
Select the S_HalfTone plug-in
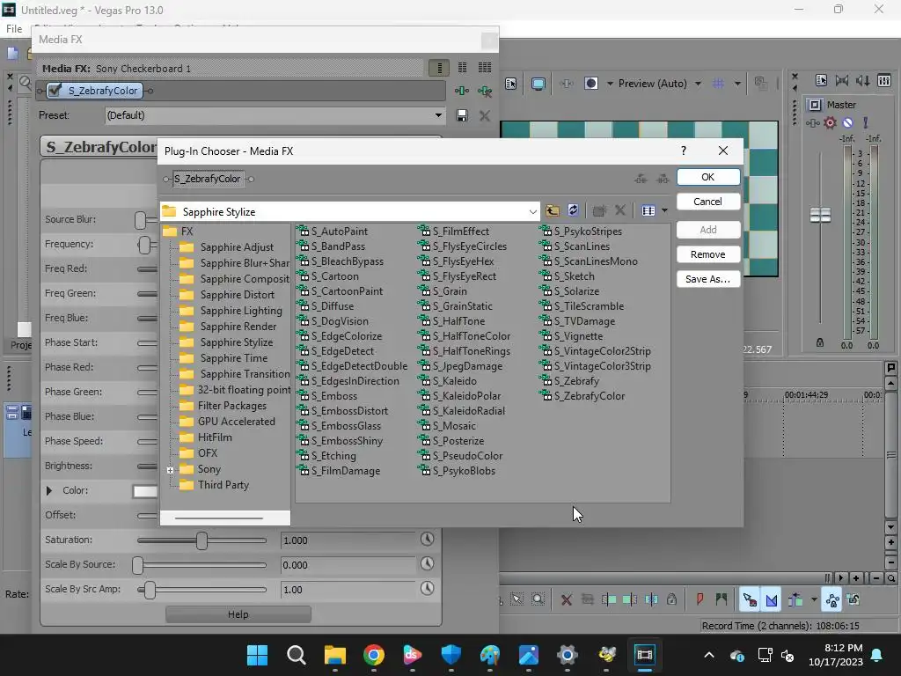pos(458,320)
